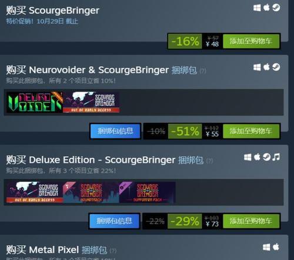Open bundle info for Neurovoider & ScourgeBringer
This screenshot has height=260, width=294.
tap(115, 131)
